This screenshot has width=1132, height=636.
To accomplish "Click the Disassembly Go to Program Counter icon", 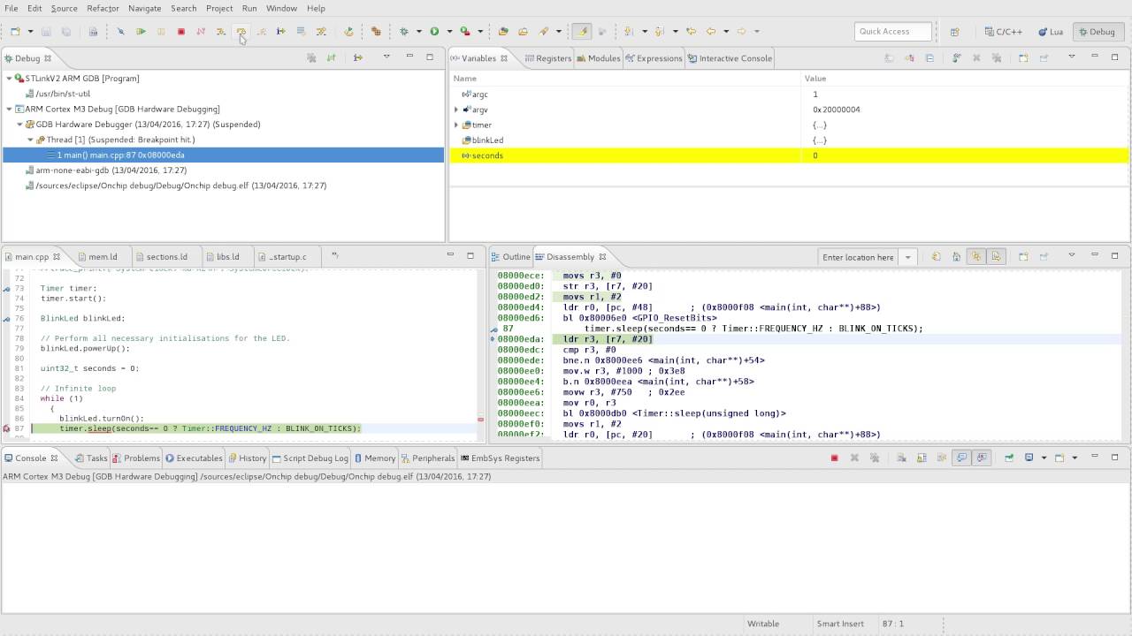I will [957, 257].
